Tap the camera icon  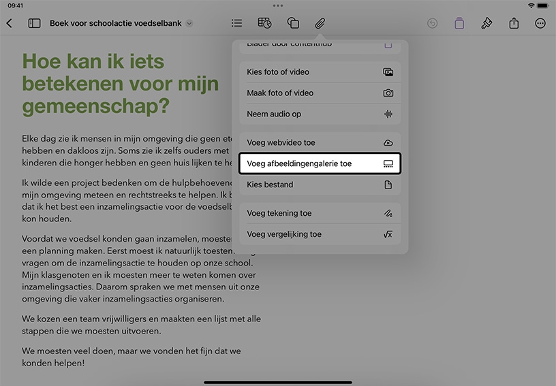click(x=388, y=93)
